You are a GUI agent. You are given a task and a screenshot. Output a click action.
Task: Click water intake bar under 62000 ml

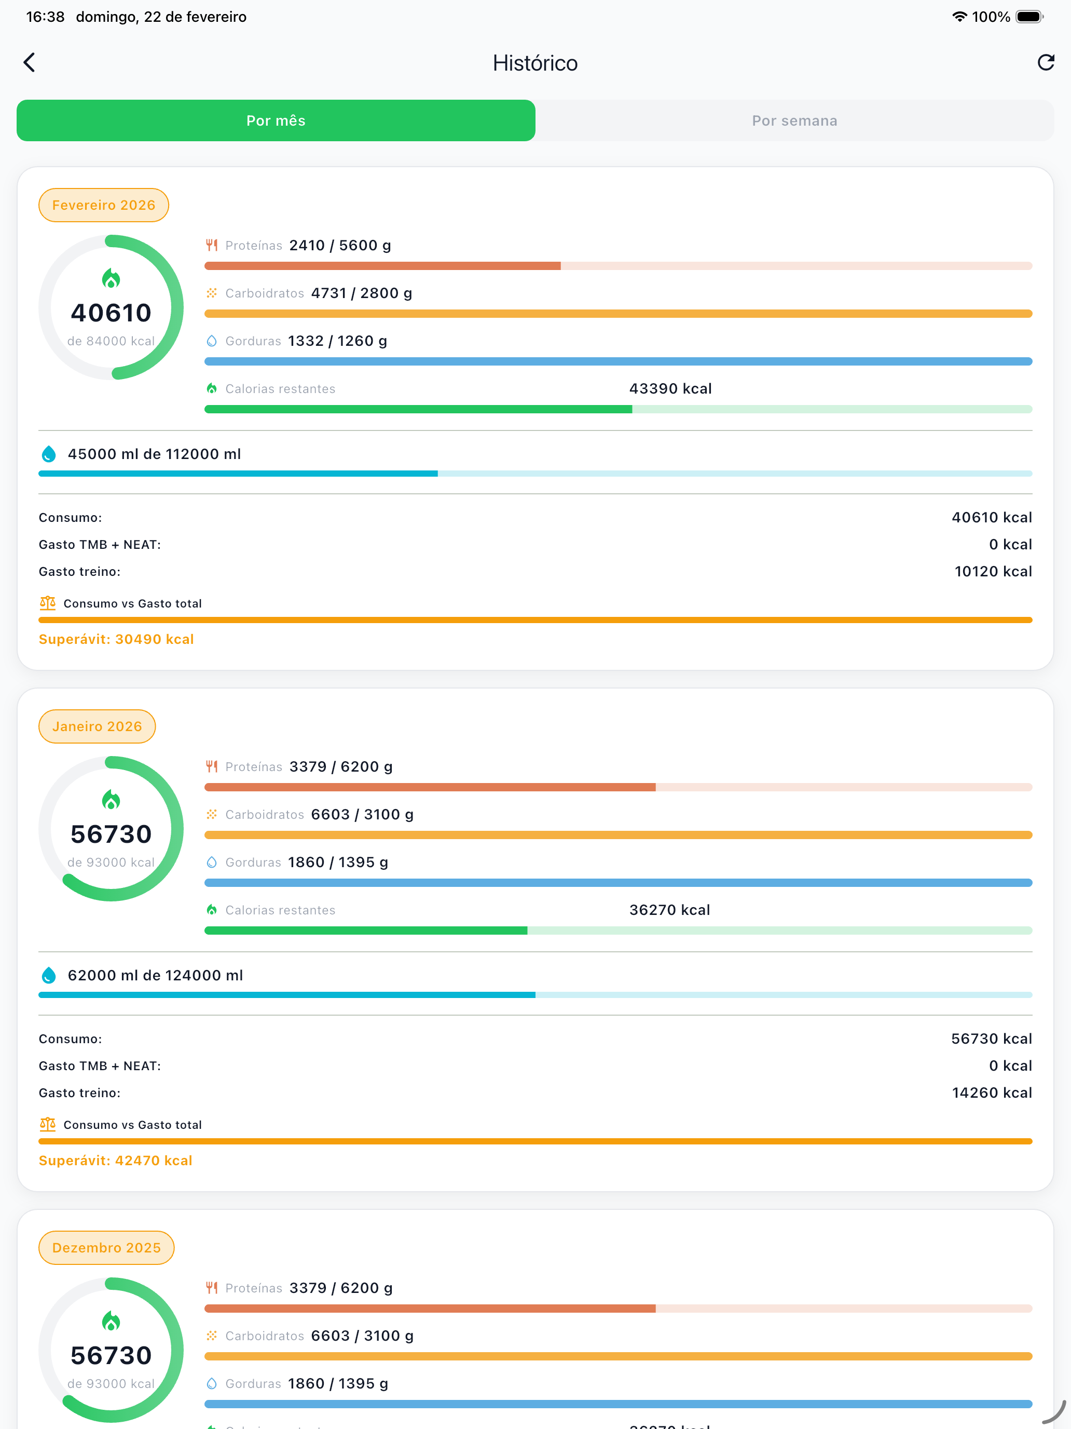[535, 995]
